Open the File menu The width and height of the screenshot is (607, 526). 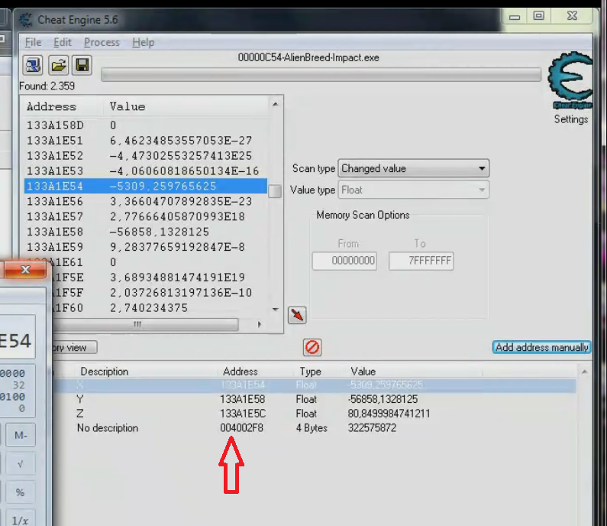click(x=33, y=42)
